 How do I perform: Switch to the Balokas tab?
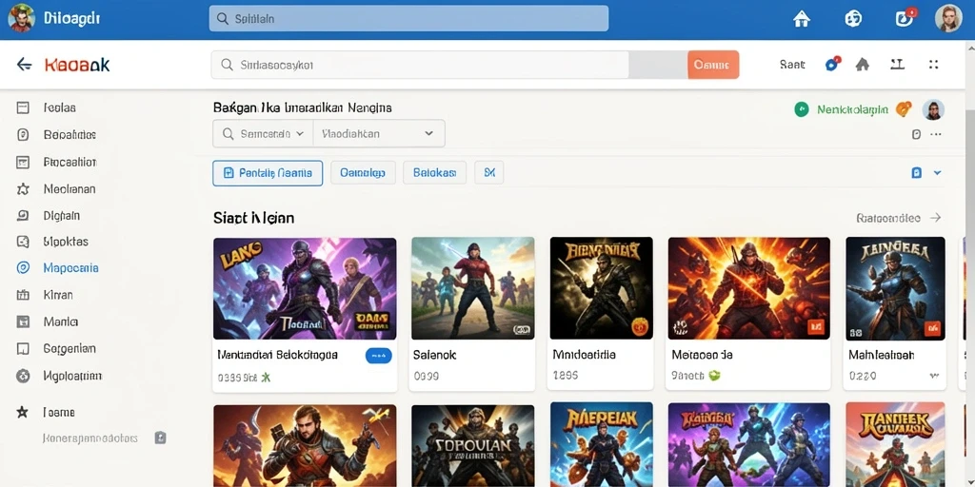tap(434, 173)
